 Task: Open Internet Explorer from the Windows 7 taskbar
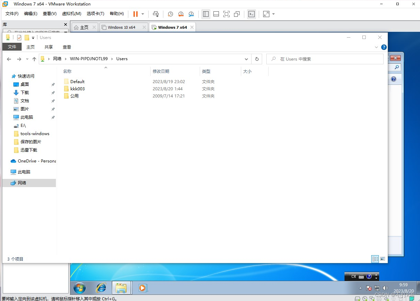(x=101, y=288)
